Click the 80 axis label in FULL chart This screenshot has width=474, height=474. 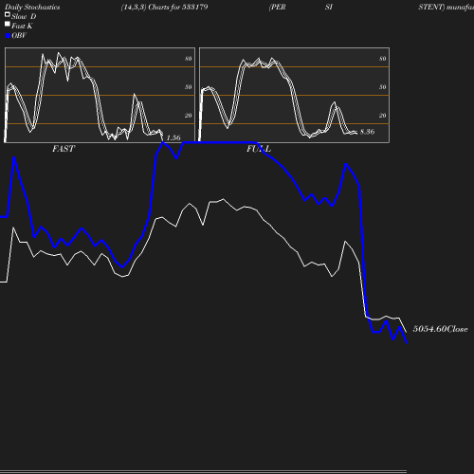tap(383, 59)
